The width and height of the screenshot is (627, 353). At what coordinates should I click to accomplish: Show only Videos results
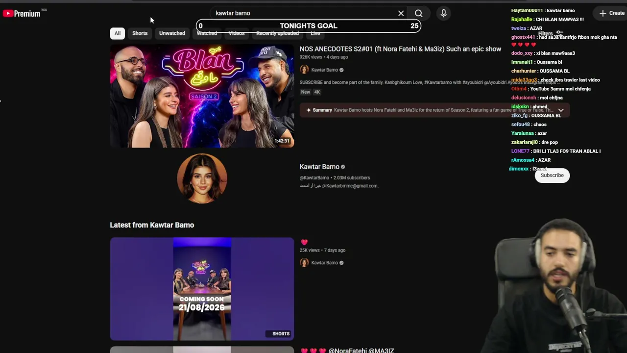click(237, 33)
